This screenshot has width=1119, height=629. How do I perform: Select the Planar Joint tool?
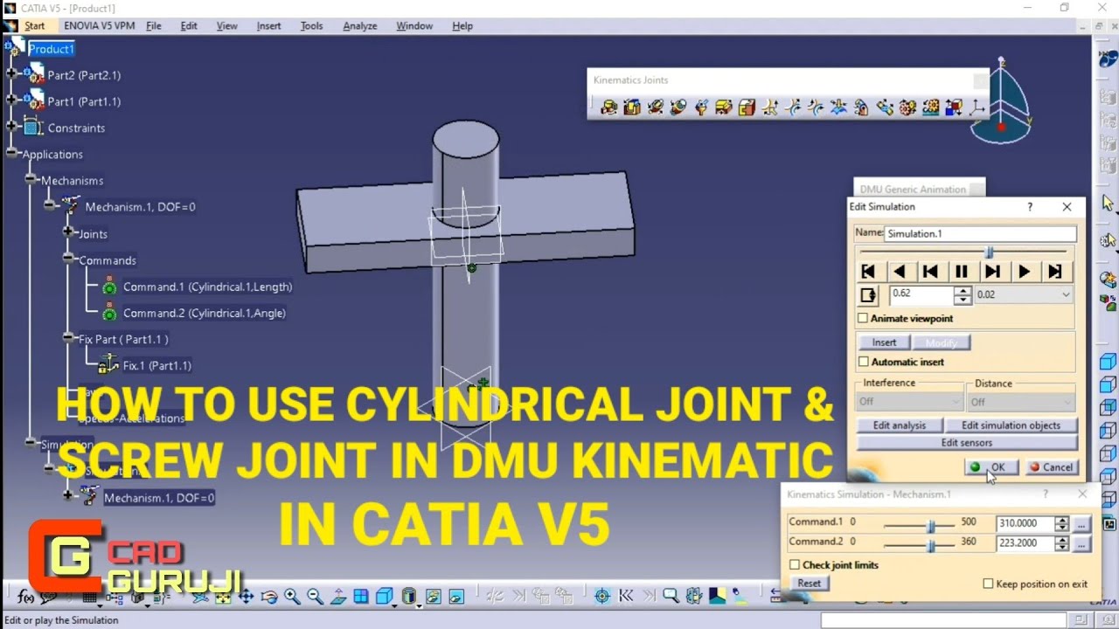724,107
